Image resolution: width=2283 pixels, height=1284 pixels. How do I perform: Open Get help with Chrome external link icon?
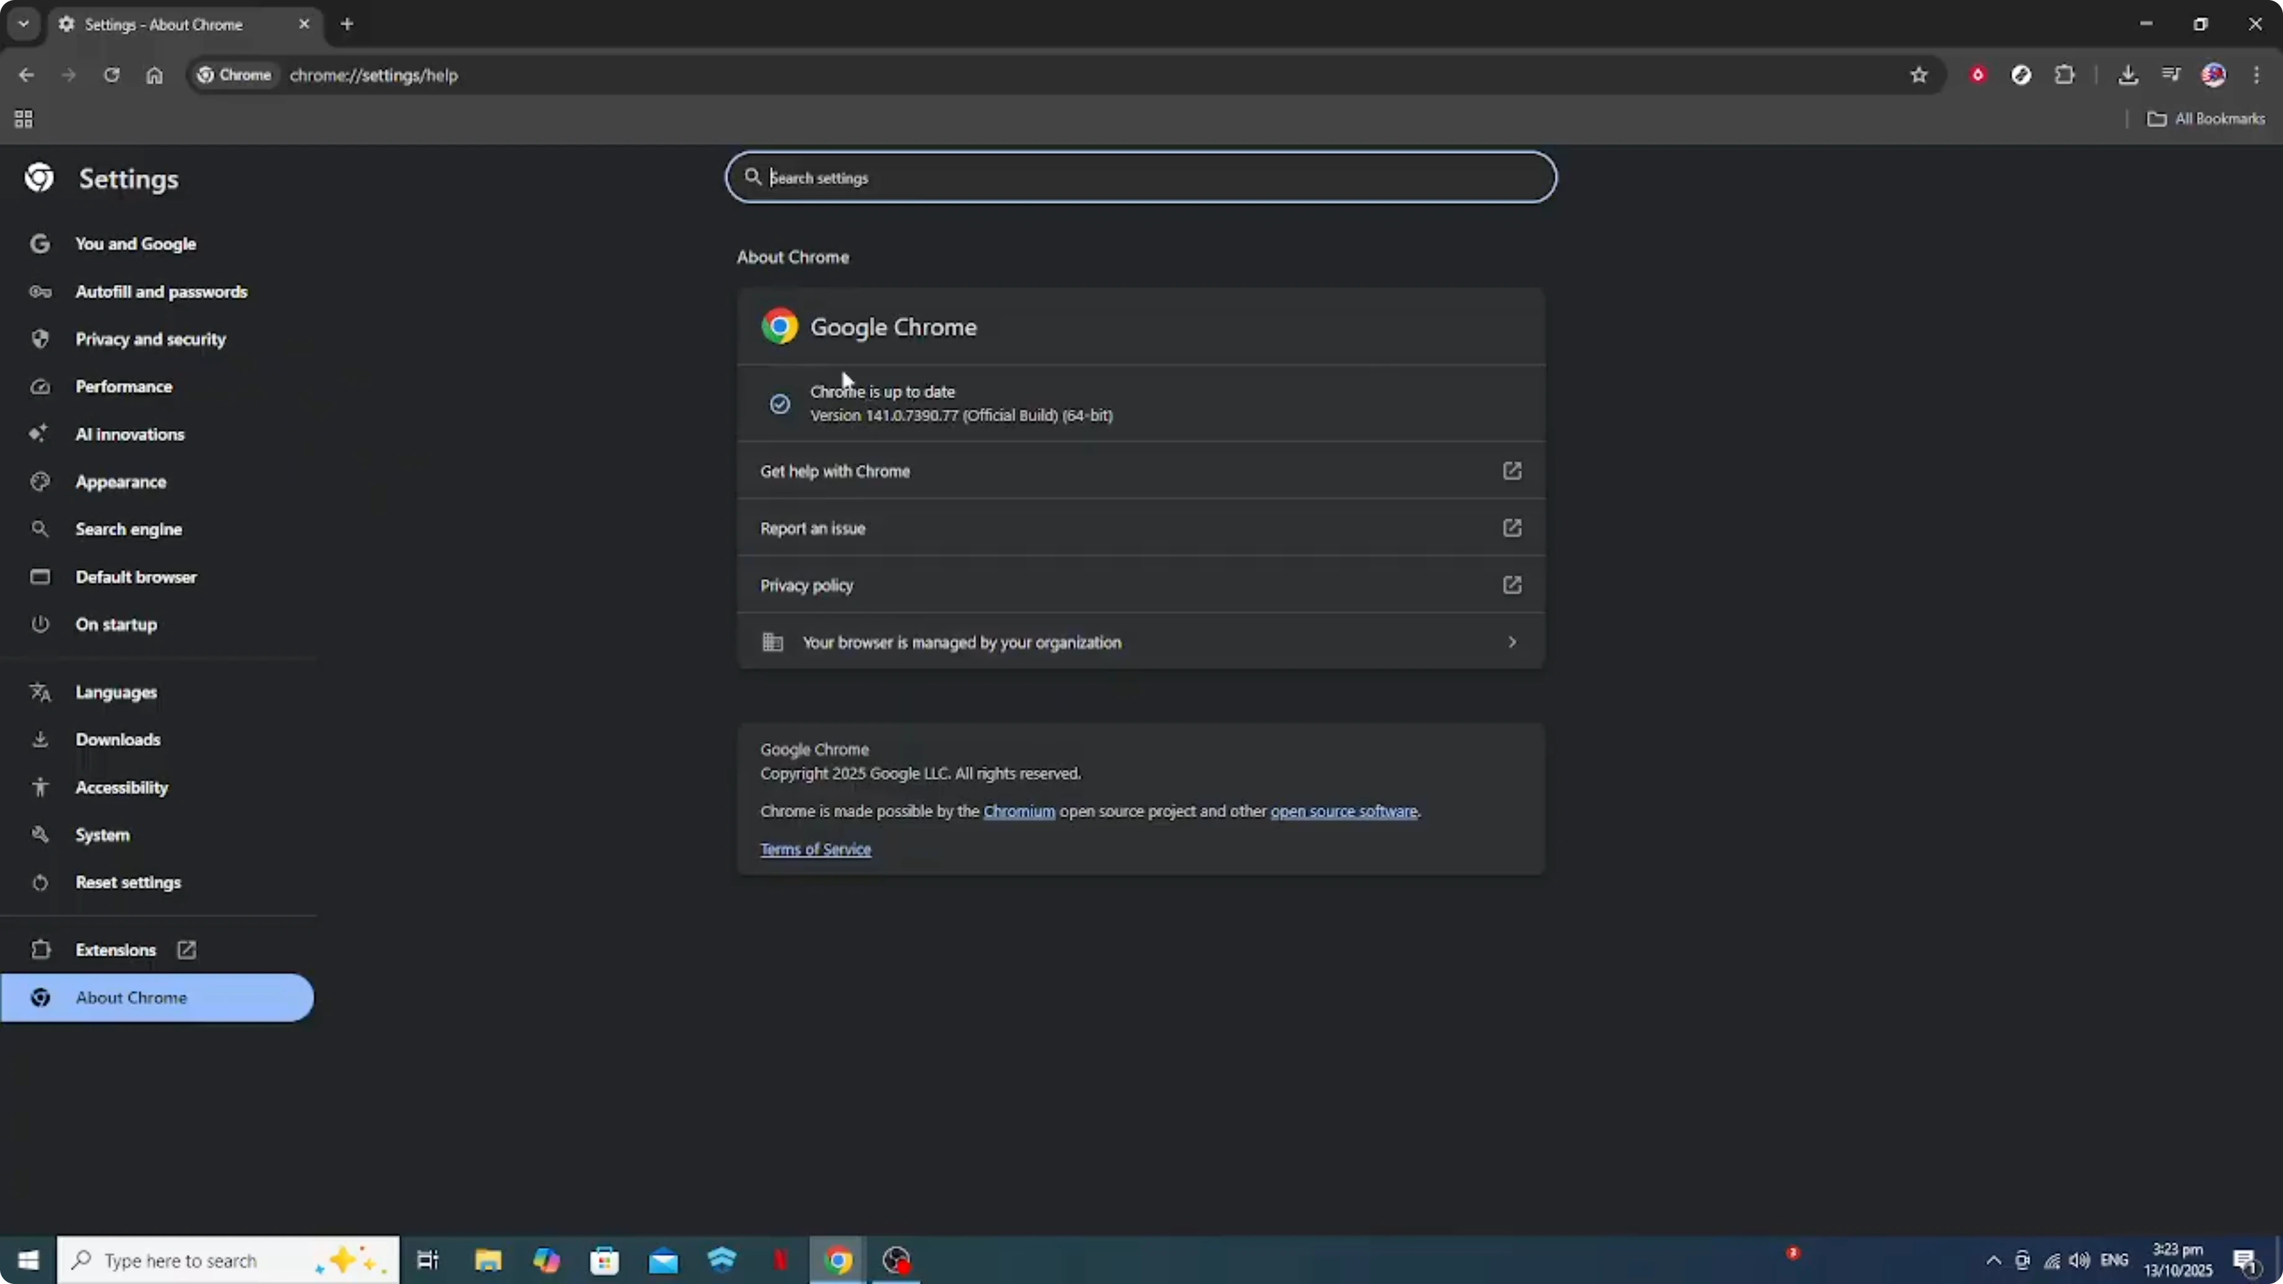[x=1512, y=471]
